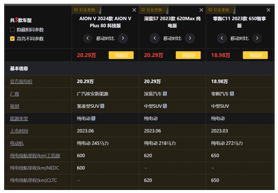Open info icon next to 紧凑型SUV
Image resolution: width=278 pixels, height=193 pixels.
click(102, 106)
